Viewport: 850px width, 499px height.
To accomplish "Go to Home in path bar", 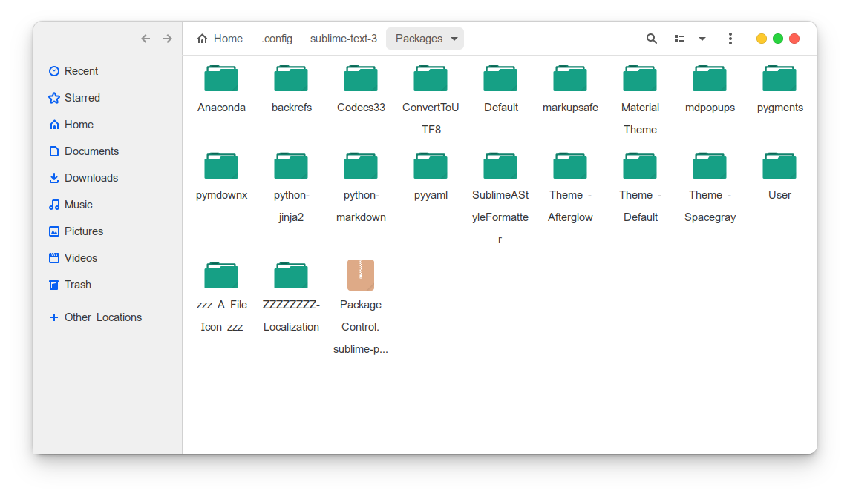I will pos(220,39).
